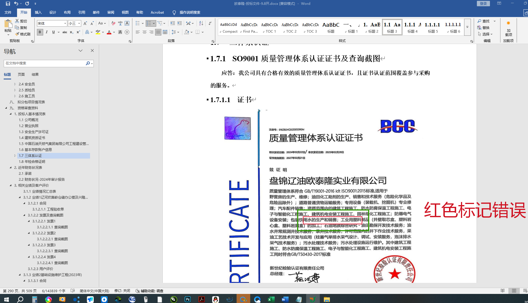The image size is (528, 303).
Task: Activate the Format Painter (格式刷)
Action: 23,34
